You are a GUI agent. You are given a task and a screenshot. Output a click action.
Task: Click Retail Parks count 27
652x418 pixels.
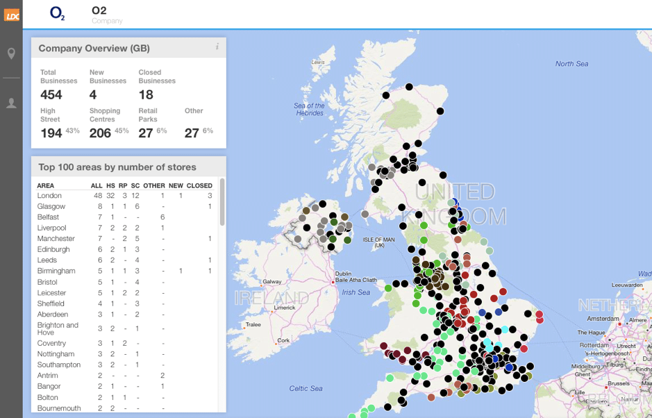(146, 133)
